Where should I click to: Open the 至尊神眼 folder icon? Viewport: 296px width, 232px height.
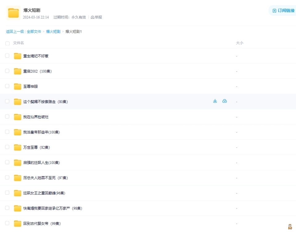(18, 87)
